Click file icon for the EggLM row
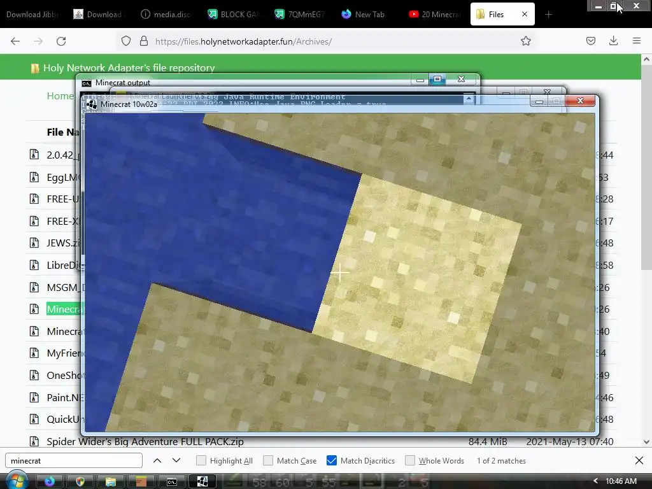The height and width of the screenshot is (489, 652). click(34, 177)
